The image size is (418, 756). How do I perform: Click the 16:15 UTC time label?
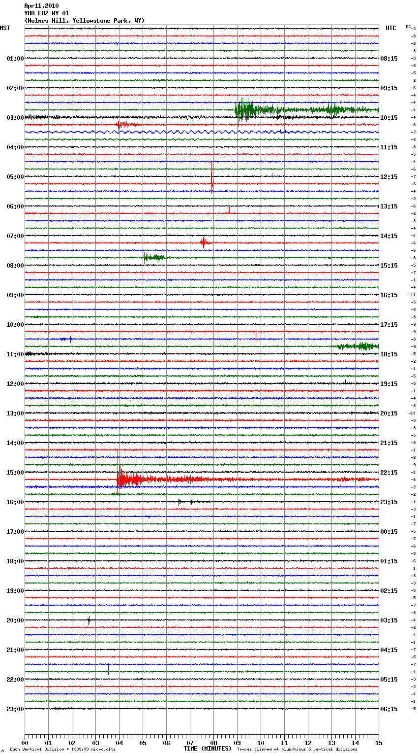(x=389, y=295)
